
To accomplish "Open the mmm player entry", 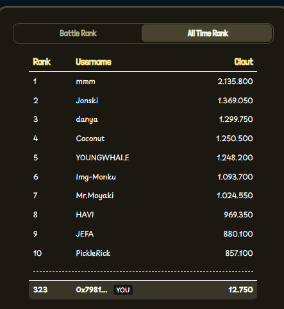I will click(x=143, y=81).
